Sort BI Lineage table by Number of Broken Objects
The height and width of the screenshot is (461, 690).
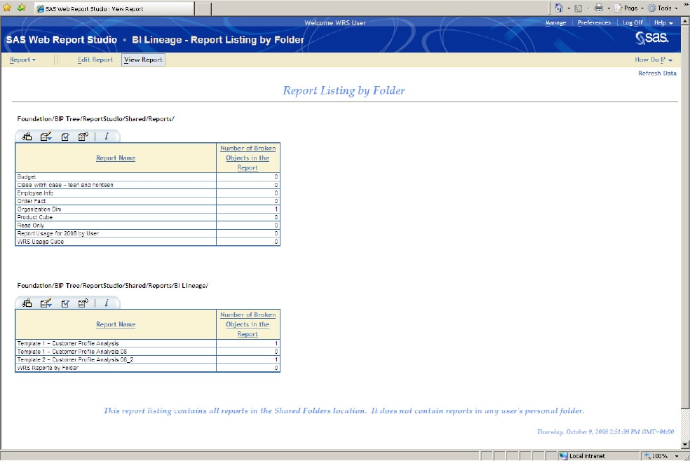coord(248,324)
